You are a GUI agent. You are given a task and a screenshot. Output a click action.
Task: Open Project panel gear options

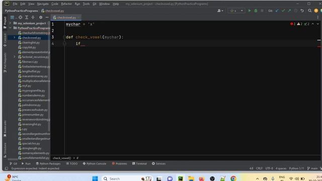(x=41, y=18)
